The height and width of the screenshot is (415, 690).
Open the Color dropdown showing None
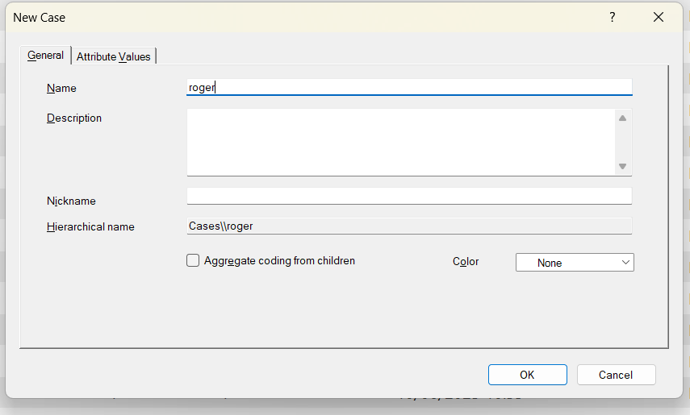[575, 263]
